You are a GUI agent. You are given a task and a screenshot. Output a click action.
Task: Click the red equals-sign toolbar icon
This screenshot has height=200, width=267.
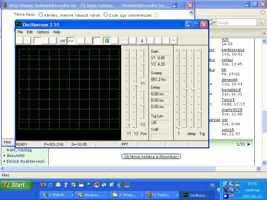(x=174, y=40)
